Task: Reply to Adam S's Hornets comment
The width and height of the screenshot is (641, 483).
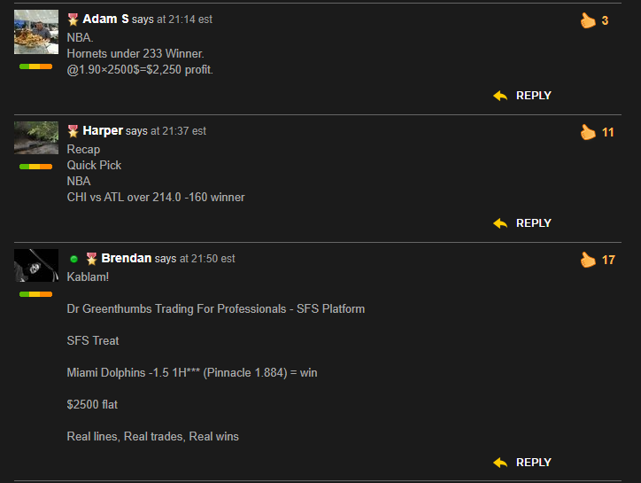Action: (534, 96)
